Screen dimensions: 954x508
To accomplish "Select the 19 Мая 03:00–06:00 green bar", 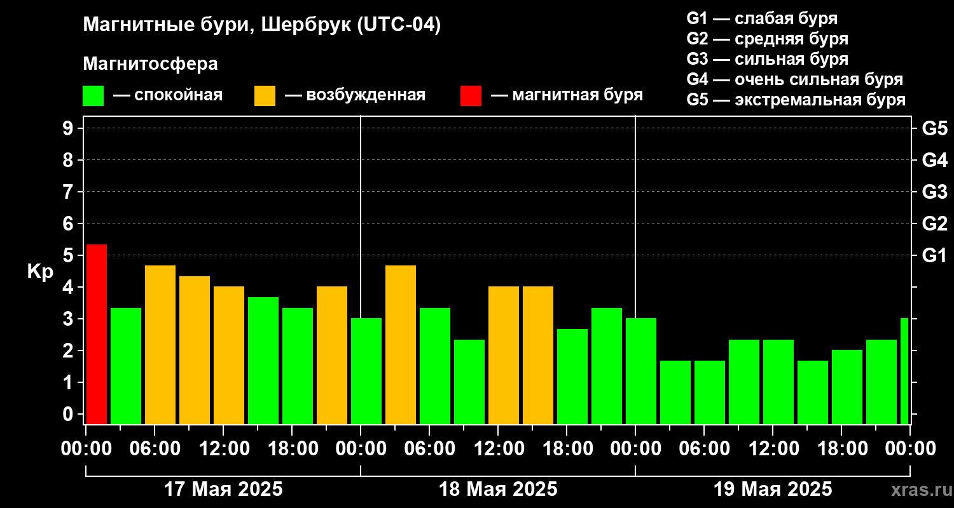I will point(675,392).
